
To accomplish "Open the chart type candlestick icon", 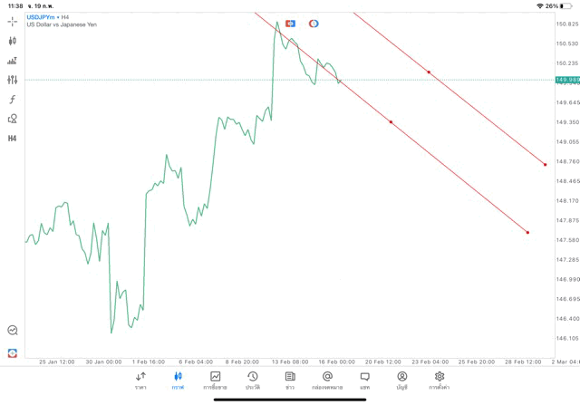I will coord(13,41).
